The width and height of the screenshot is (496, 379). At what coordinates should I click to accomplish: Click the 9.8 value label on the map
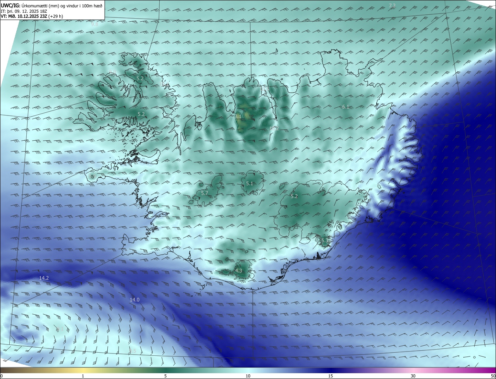95,24
